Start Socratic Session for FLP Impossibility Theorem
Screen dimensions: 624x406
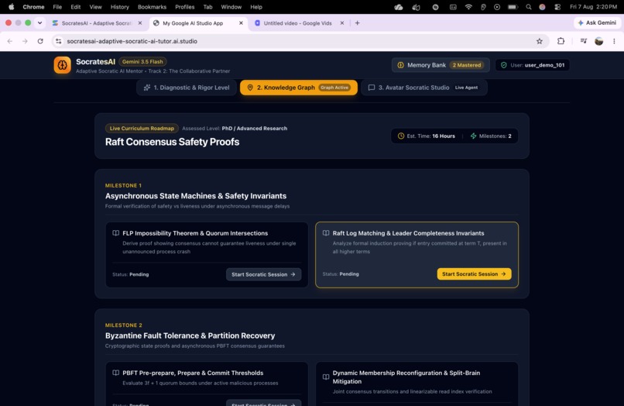click(x=263, y=274)
